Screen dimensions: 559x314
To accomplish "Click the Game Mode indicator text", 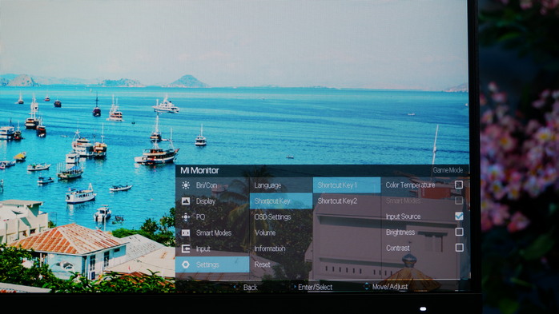I will [448, 170].
